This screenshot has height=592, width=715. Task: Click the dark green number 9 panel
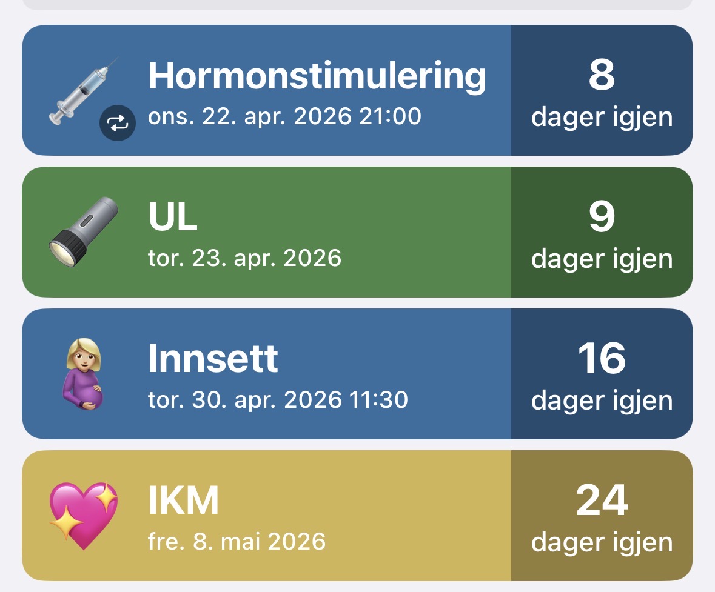602,218
